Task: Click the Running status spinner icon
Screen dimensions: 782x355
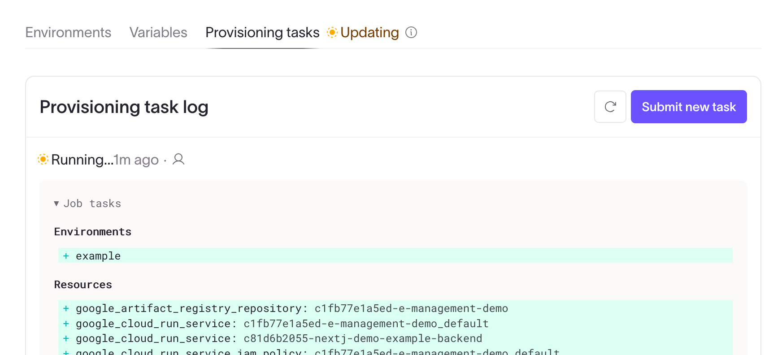Action: click(x=43, y=159)
